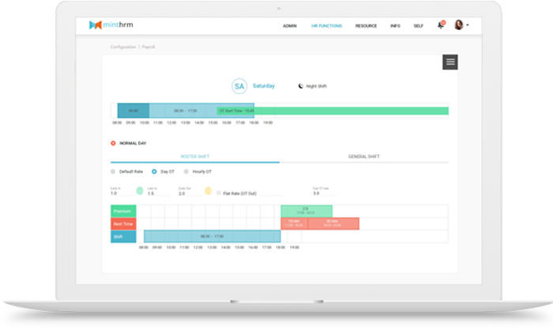Screen dimensions: 553x328
Task: Open the hamburger menu button
Action: (x=450, y=62)
